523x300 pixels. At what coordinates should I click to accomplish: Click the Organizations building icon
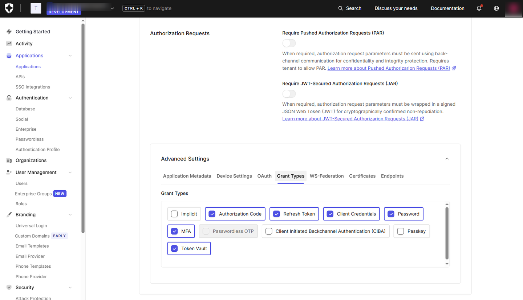[9, 160]
